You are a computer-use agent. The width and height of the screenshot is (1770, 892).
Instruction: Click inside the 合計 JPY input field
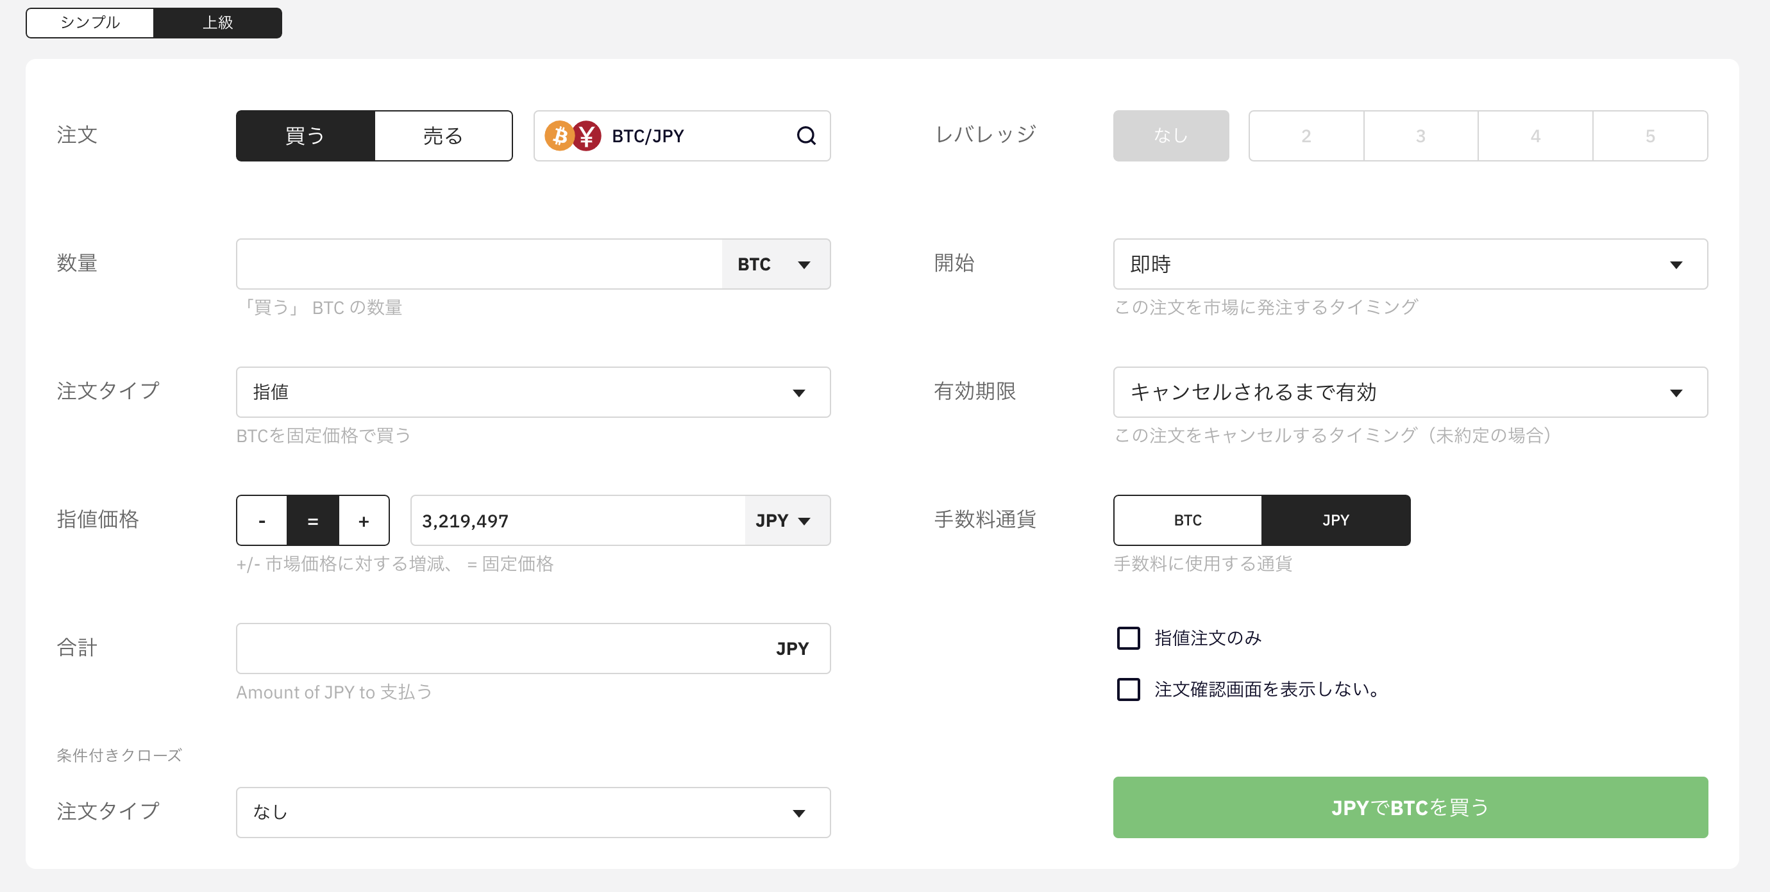[481, 648]
